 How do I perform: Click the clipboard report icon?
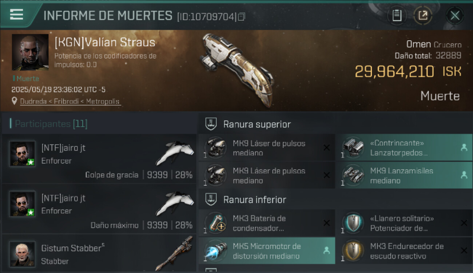click(397, 16)
